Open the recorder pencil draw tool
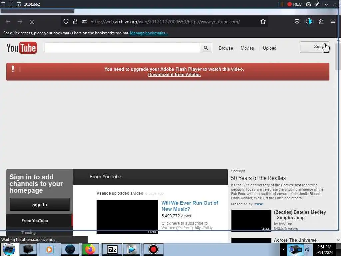The width and height of the screenshot is (341, 256). point(317,4)
